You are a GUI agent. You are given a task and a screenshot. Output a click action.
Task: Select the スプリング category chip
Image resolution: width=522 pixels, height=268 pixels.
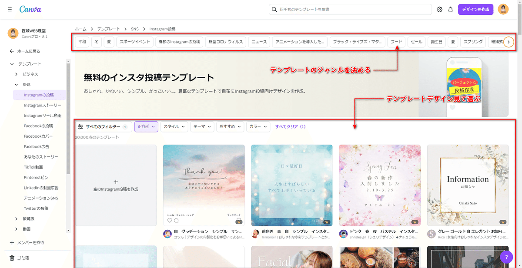(473, 42)
